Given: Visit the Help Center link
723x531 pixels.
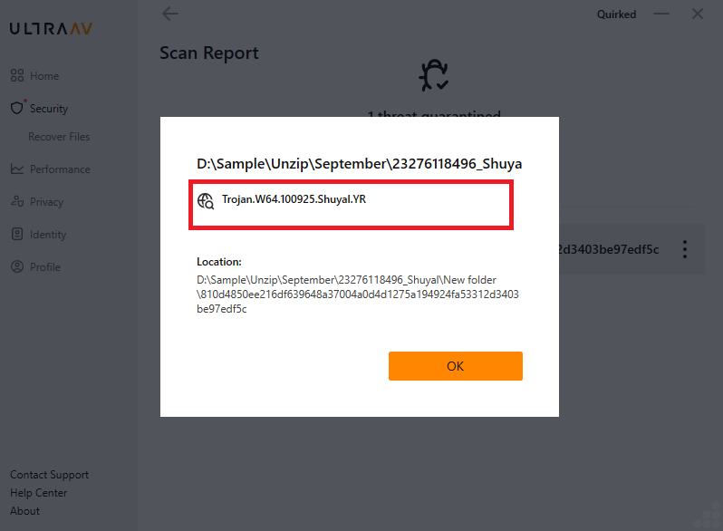Looking at the screenshot, I should (x=38, y=493).
